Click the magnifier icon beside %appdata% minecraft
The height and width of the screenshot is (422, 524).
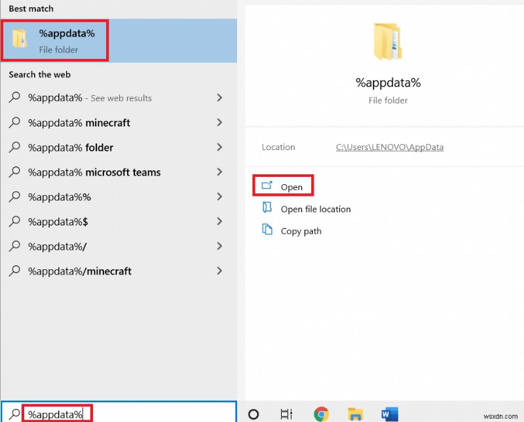[x=13, y=123]
